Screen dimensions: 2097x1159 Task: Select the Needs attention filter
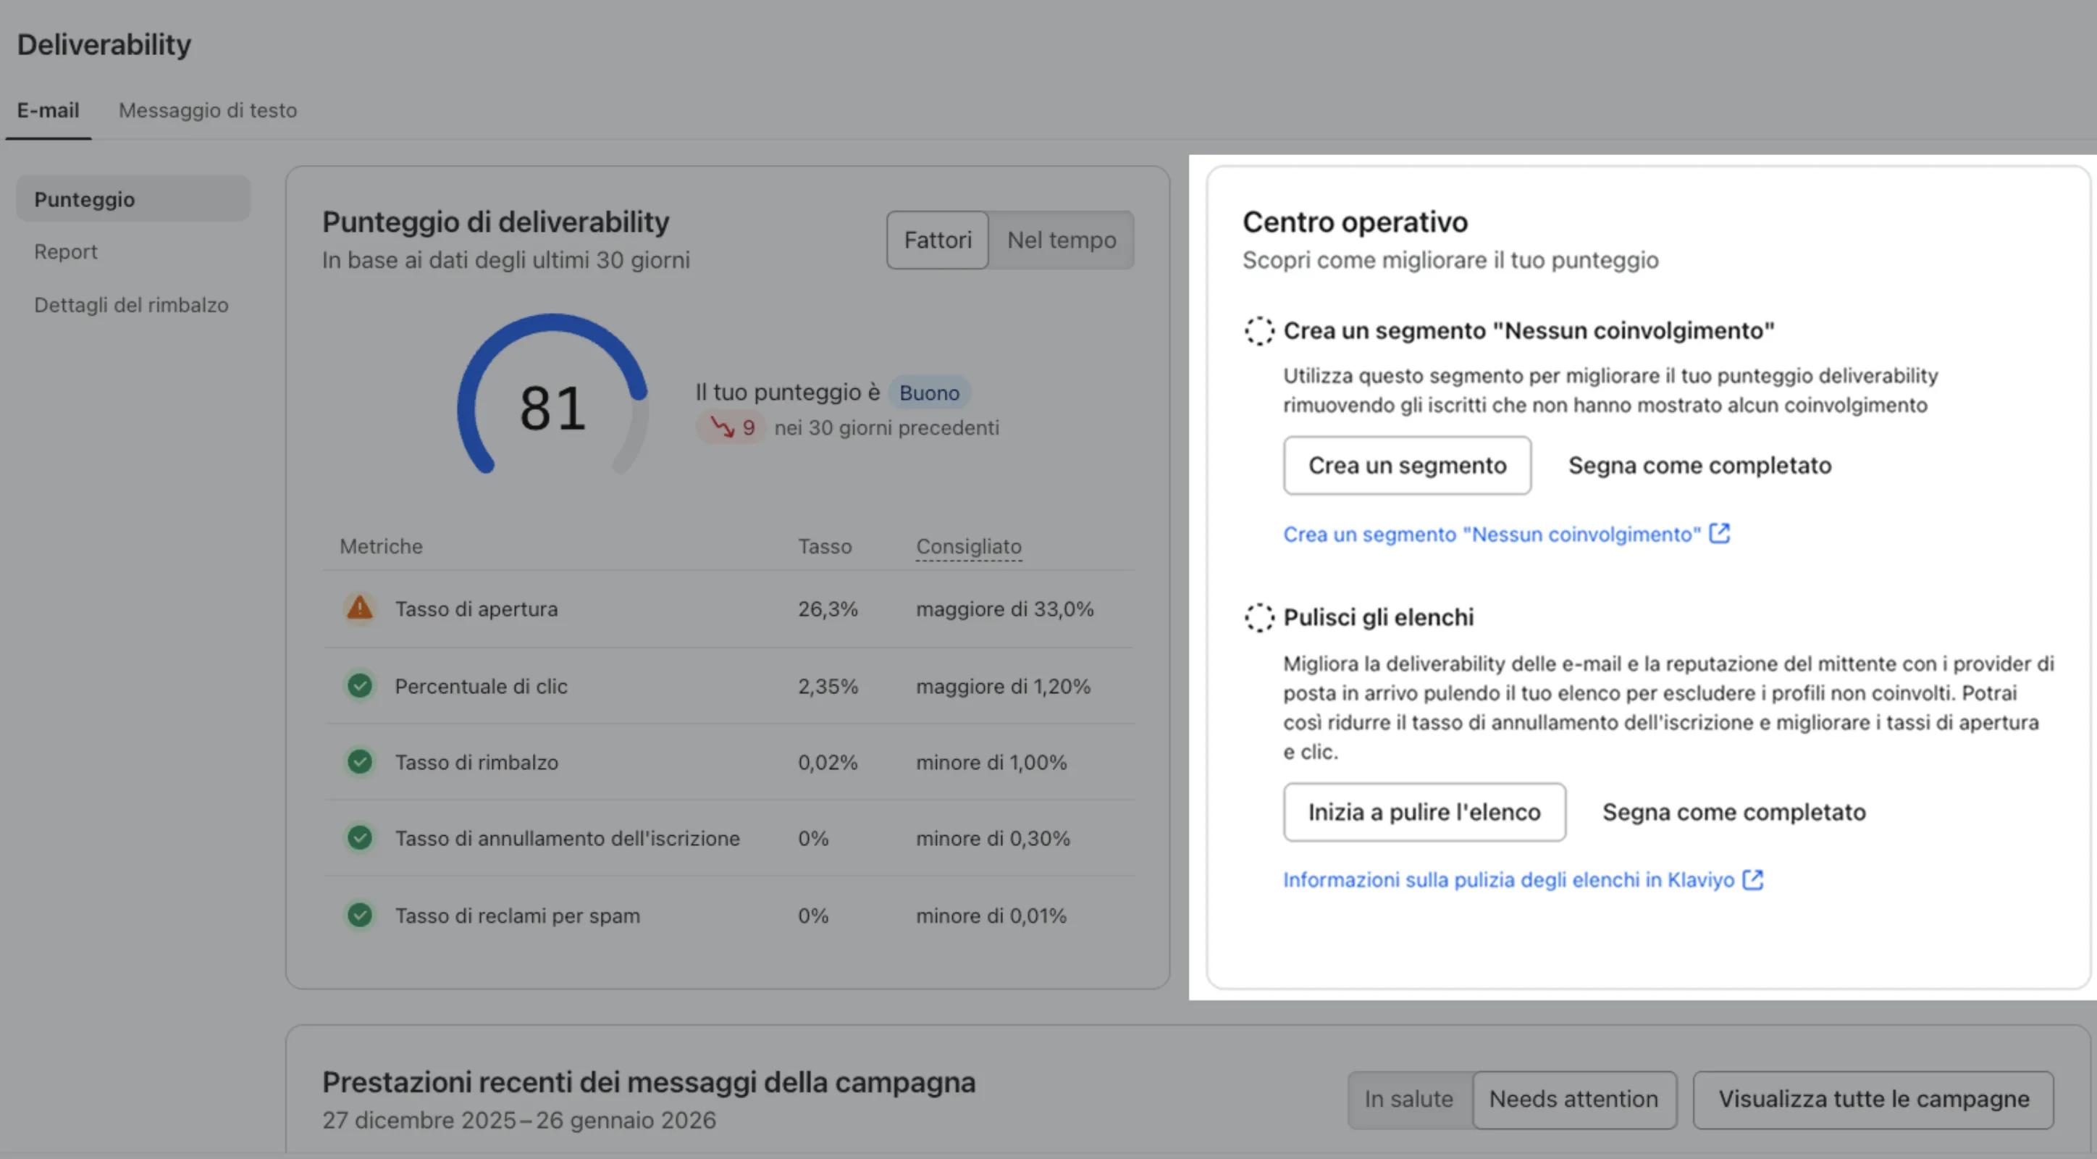[1573, 1099]
